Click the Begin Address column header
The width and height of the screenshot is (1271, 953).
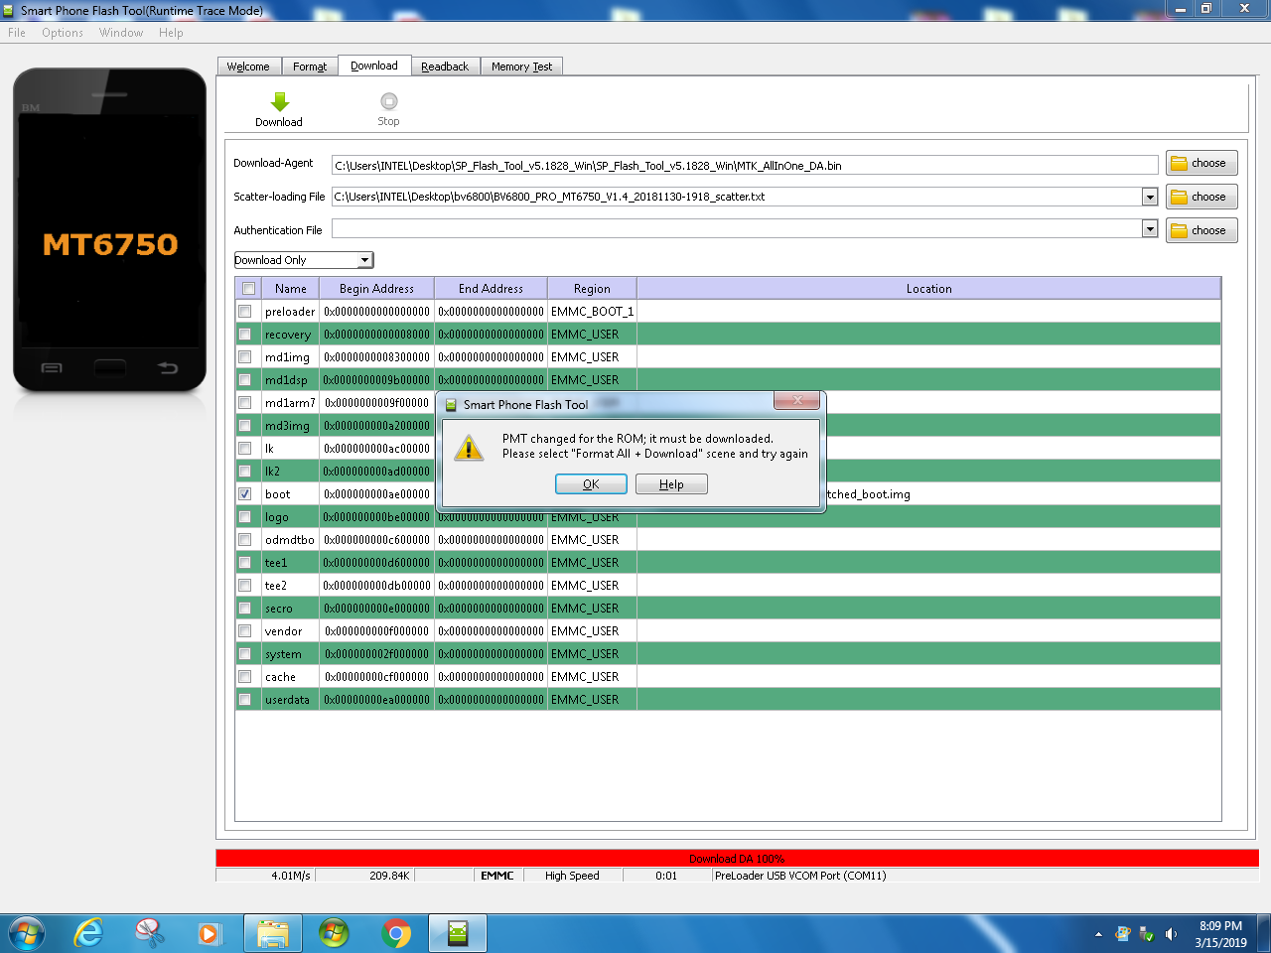tap(376, 289)
